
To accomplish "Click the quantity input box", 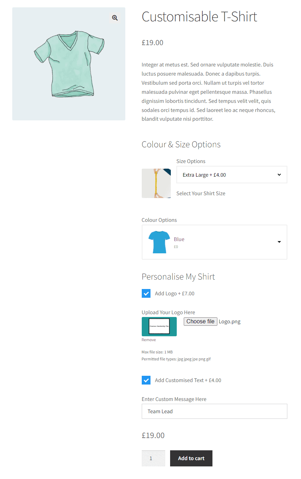I will pyautogui.click(x=153, y=458).
